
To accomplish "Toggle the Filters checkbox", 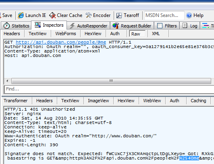I will point(160,25).
